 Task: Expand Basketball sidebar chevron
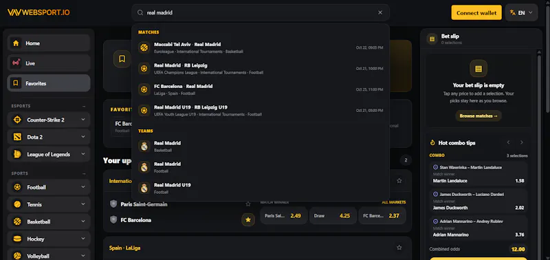click(83, 221)
